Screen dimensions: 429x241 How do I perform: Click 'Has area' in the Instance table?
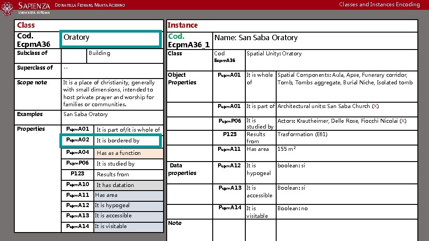257,149
